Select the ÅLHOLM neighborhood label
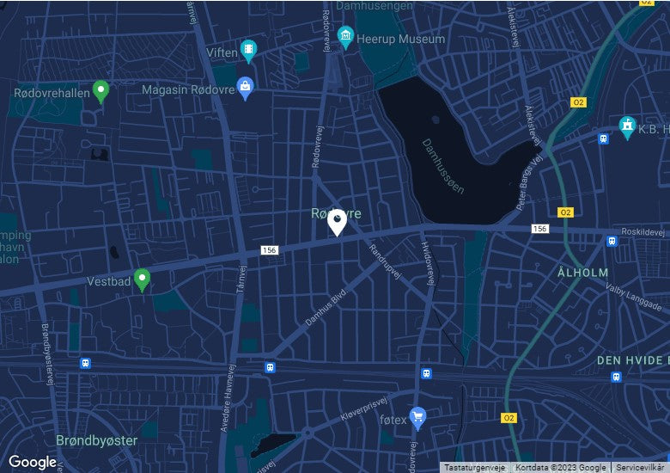Image resolution: width=670 pixels, height=473 pixels. pyautogui.click(x=583, y=273)
